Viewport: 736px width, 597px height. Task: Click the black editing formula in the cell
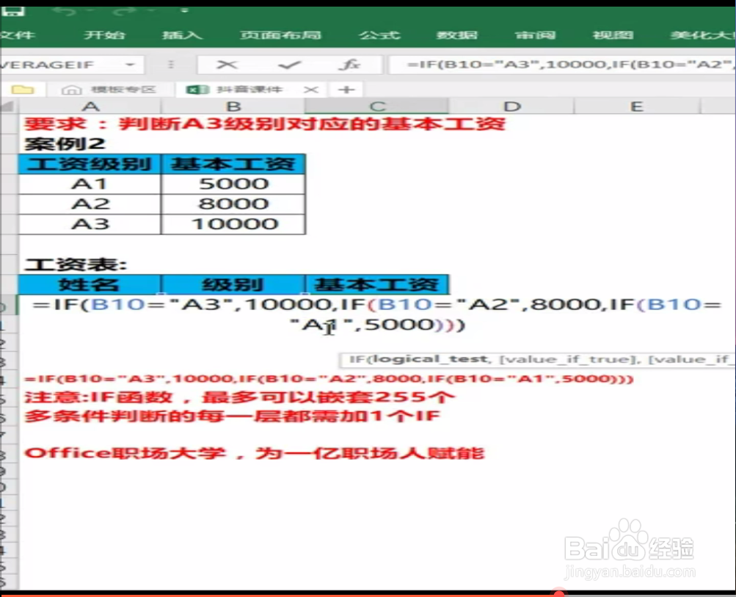[x=376, y=314]
